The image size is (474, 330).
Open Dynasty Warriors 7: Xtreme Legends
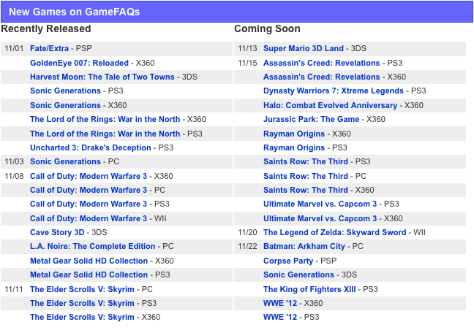[x=333, y=91]
